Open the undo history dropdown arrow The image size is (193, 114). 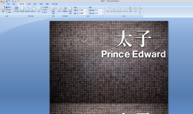coord(11,1)
